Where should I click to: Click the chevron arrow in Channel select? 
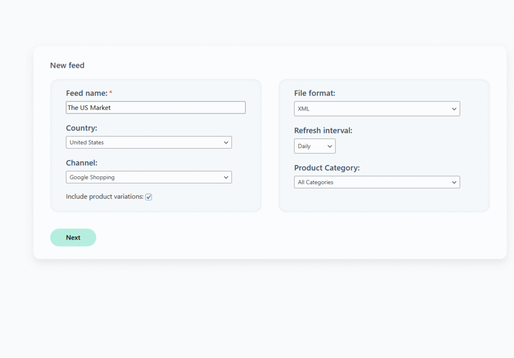click(x=226, y=177)
